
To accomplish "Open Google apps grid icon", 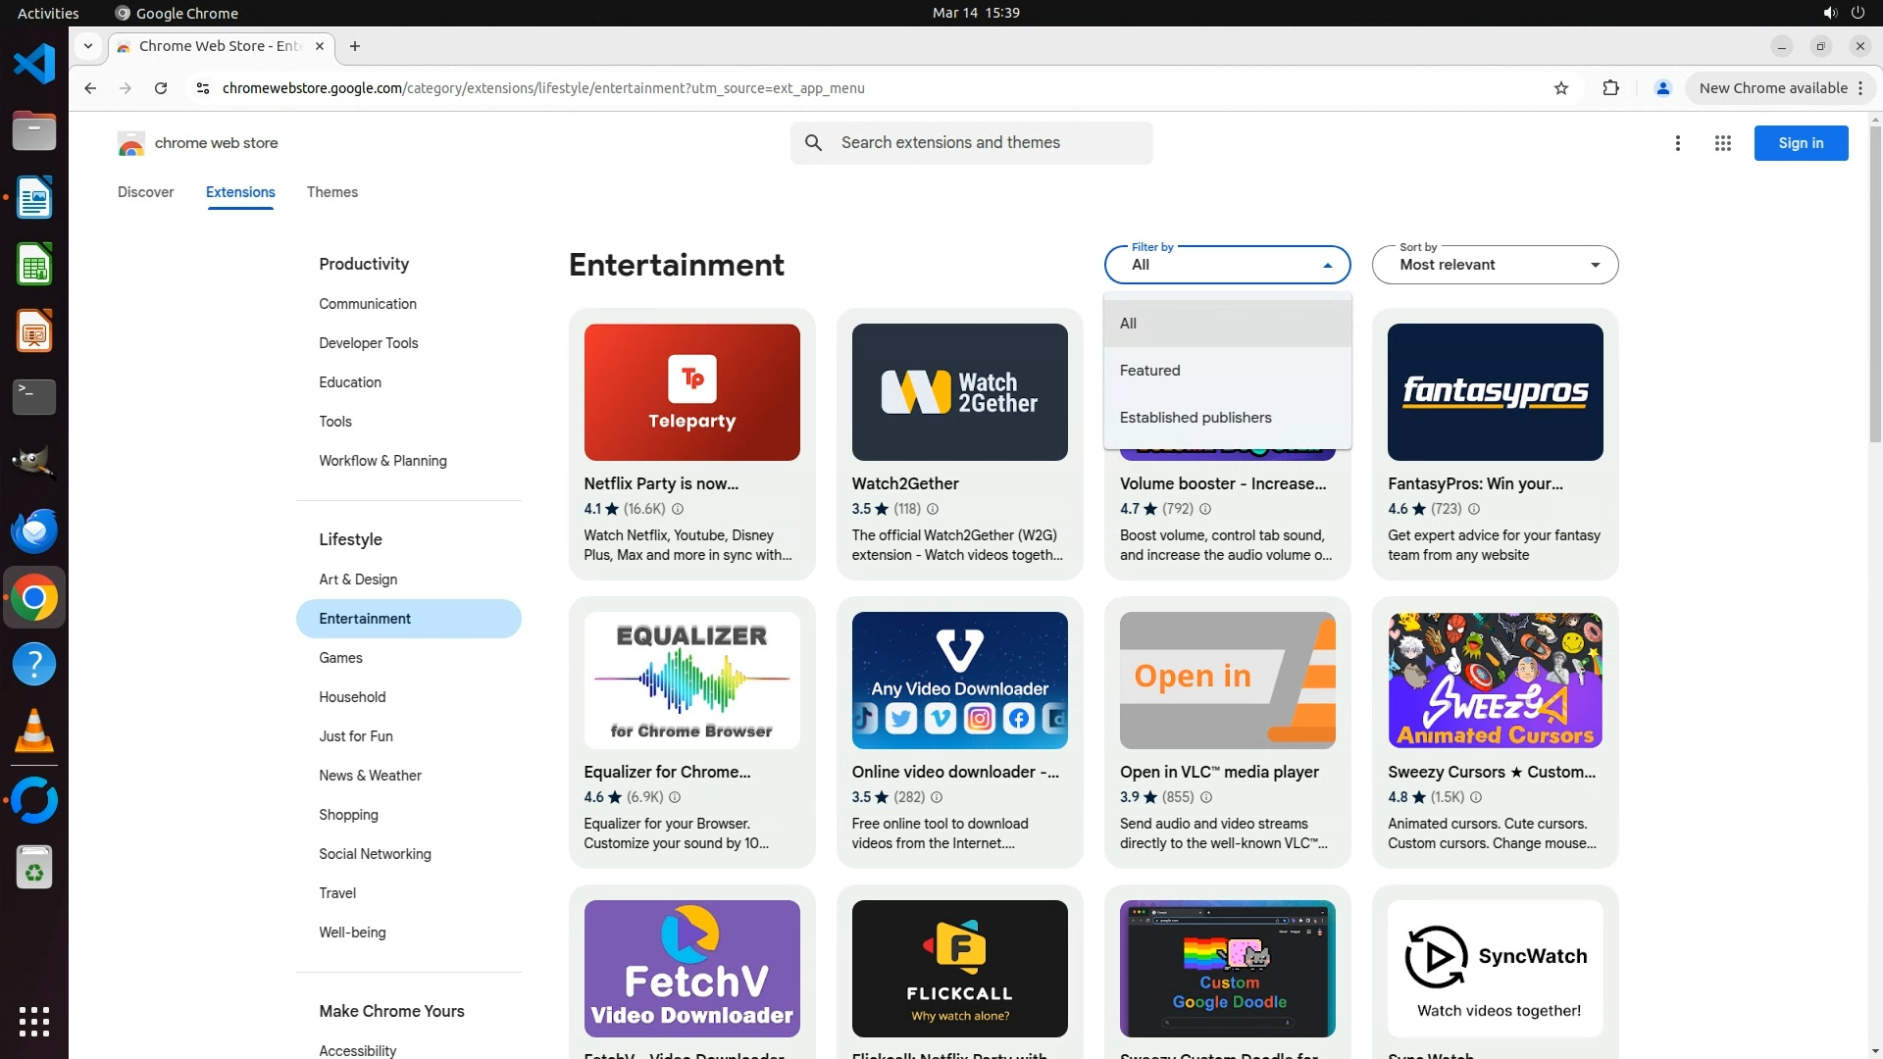I will [1722, 143].
